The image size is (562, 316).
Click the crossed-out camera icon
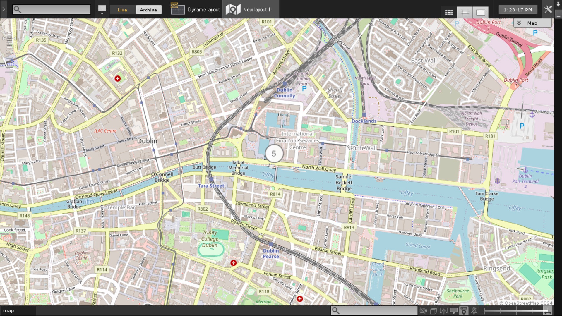(x=423, y=311)
